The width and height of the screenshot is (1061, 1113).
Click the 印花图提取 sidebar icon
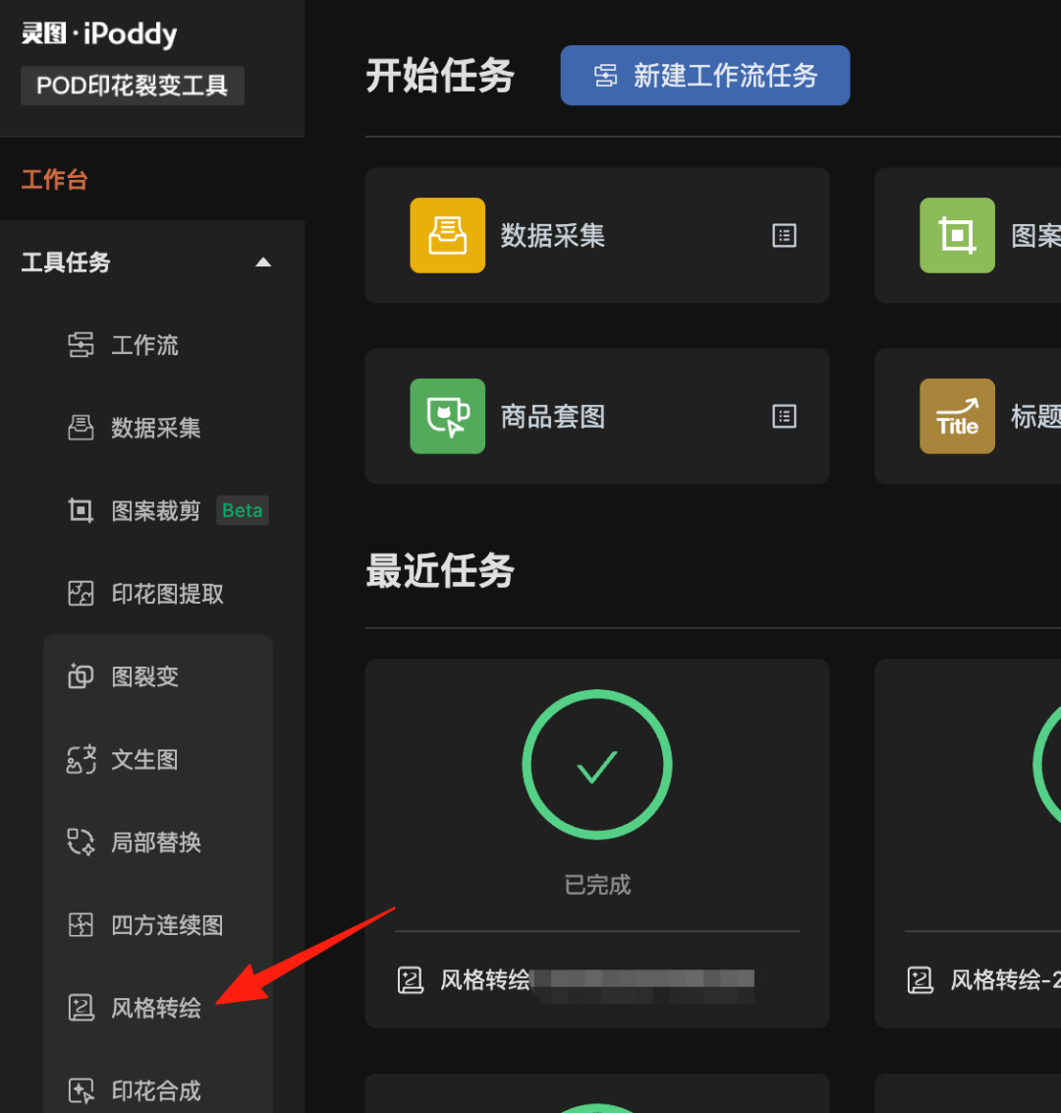coord(81,594)
